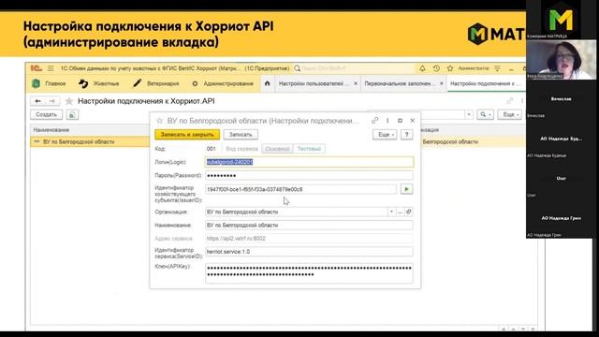
Task: Add dialog record to favorites star
Action: point(160,121)
